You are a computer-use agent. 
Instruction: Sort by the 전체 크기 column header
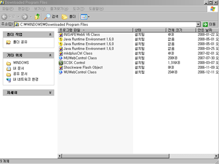(x=181, y=30)
